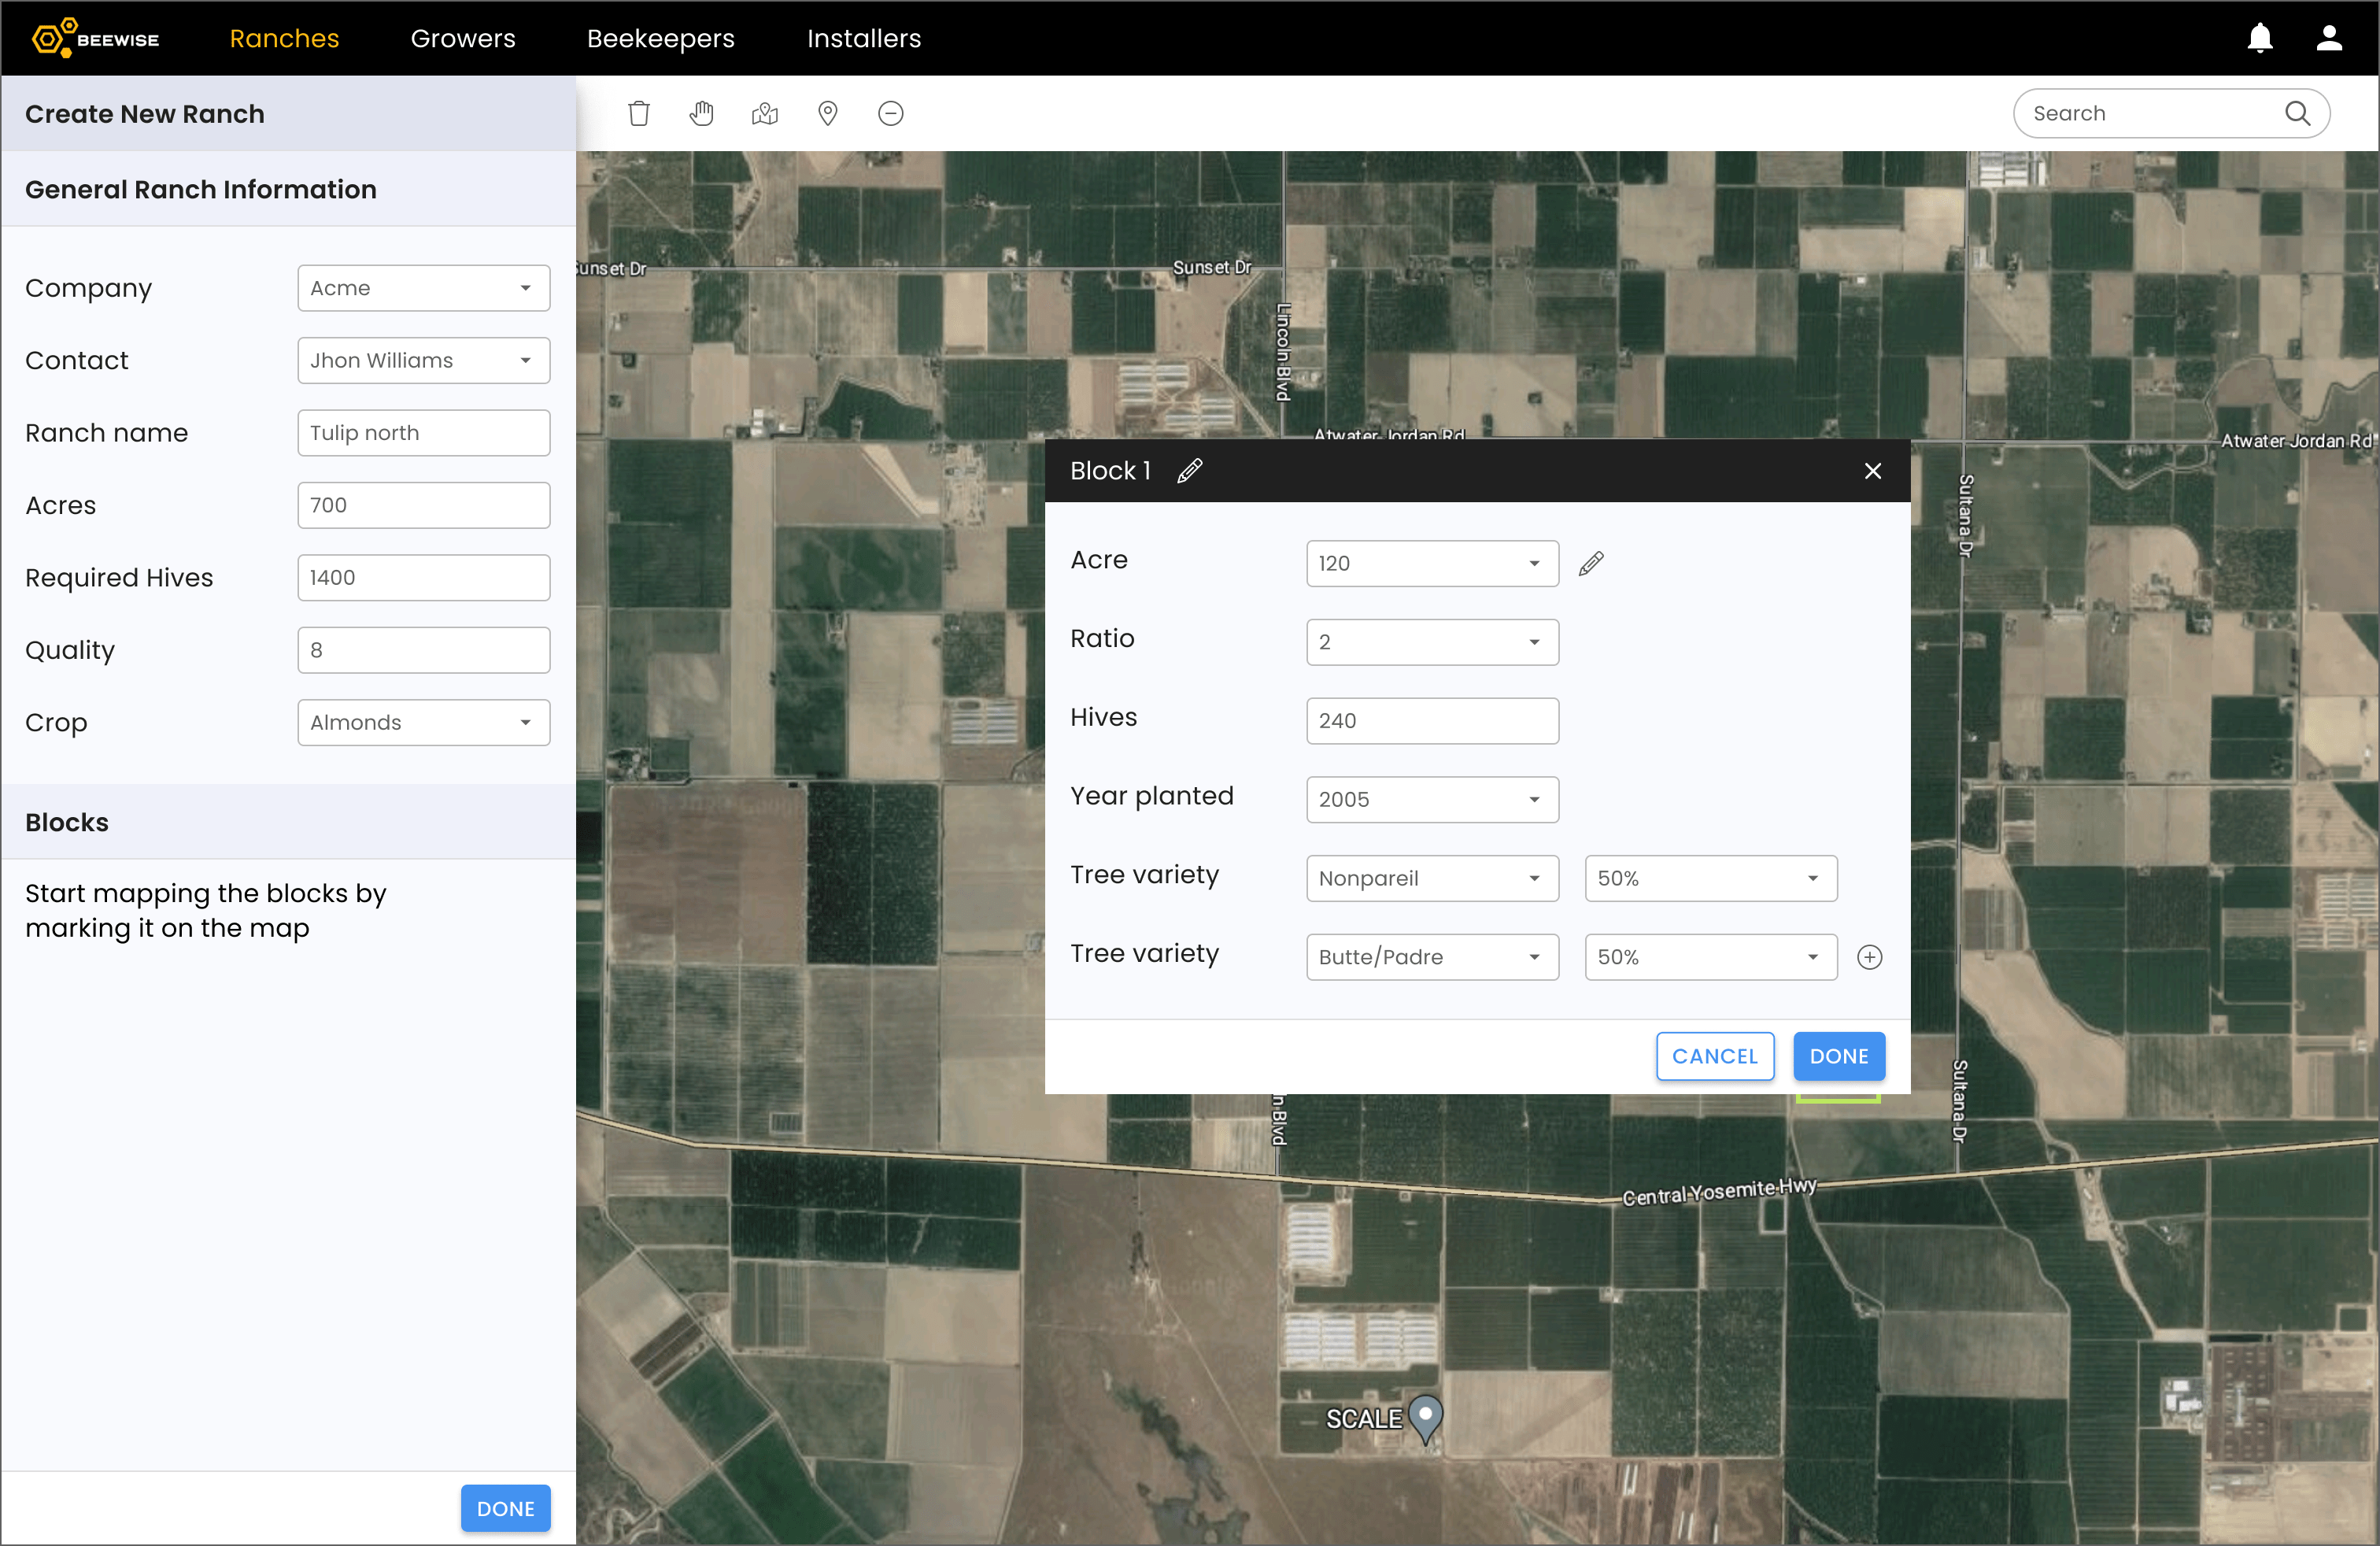Select the map polygon drawing tool
Screen dimensions: 2380x1546
click(x=764, y=113)
